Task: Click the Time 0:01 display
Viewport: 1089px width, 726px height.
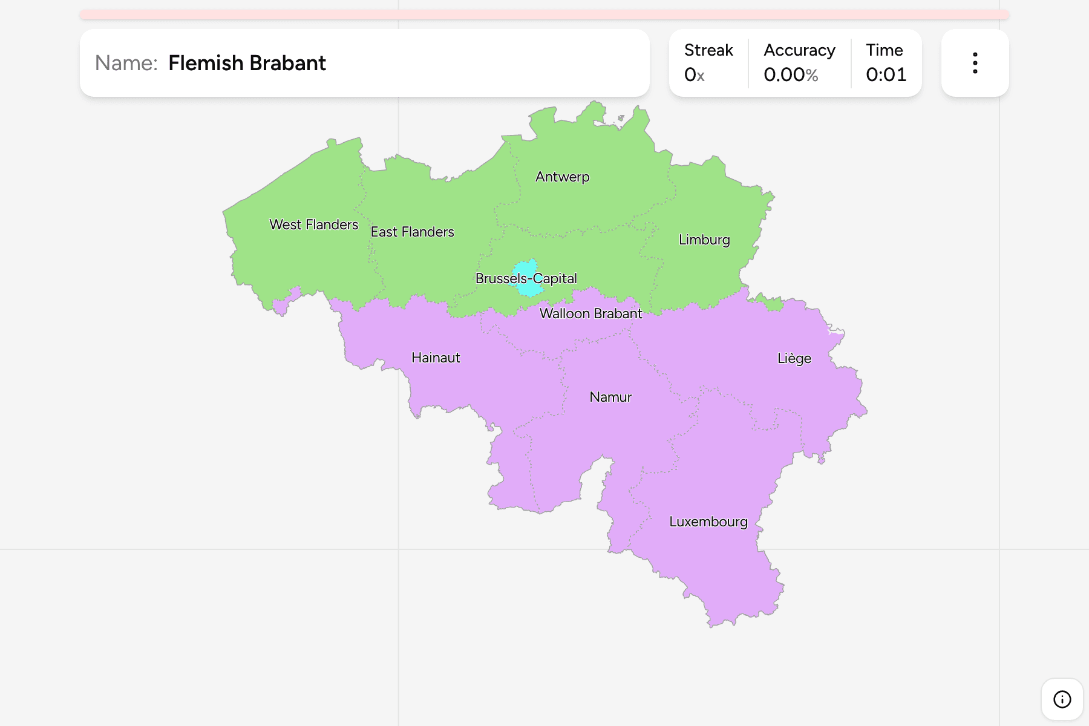Action: click(x=886, y=63)
